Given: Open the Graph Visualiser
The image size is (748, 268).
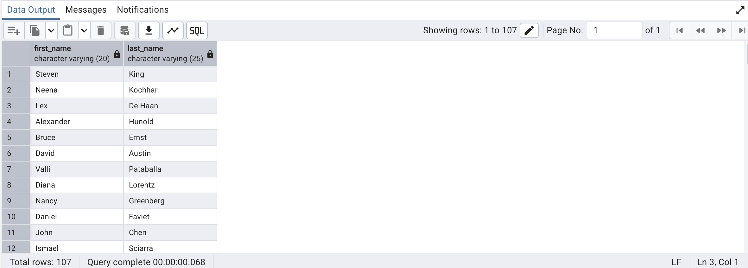Looking at the screenshot, I should tap(173, 30).
